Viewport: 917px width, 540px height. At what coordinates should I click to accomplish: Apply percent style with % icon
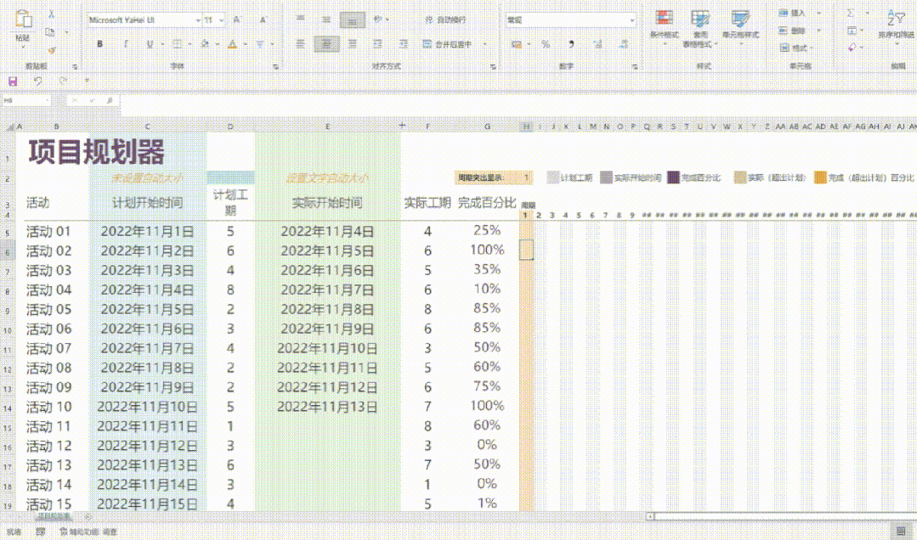pyautogui.click(x=546, y=44)
